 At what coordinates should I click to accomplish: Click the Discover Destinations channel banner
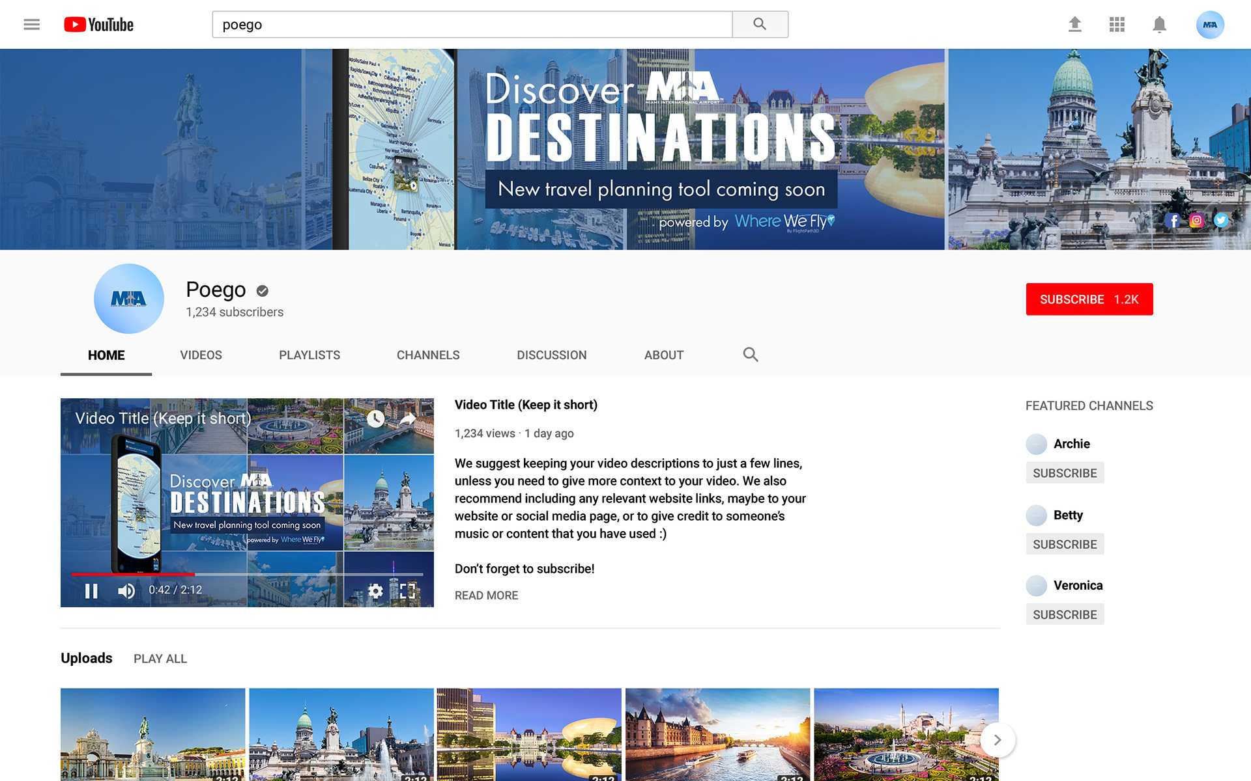(625, 149)
